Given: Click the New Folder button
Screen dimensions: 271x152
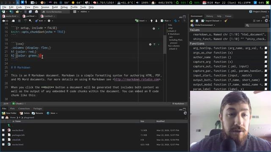Looking at the screenshot, I should (9, 113).
